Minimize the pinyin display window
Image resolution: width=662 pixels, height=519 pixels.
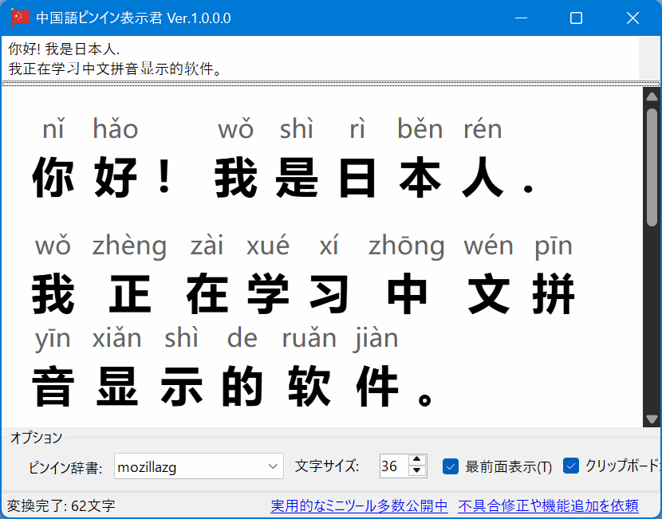(522, 17)
